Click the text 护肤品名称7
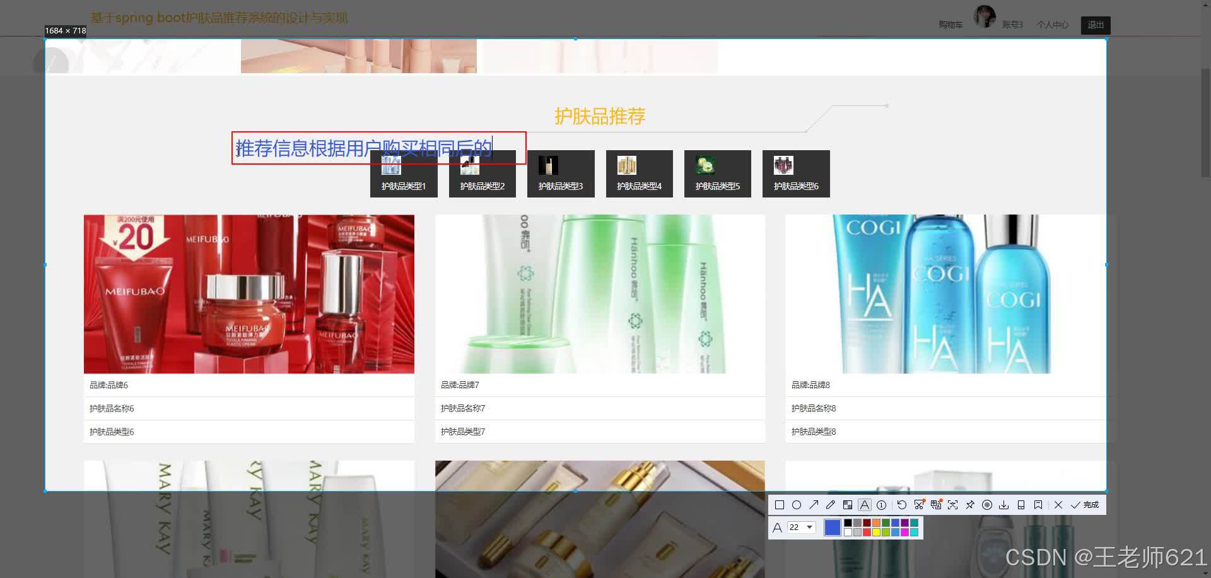Image resolution: width=1211 pixels, height=578 pixels. (x=463, y=408)
